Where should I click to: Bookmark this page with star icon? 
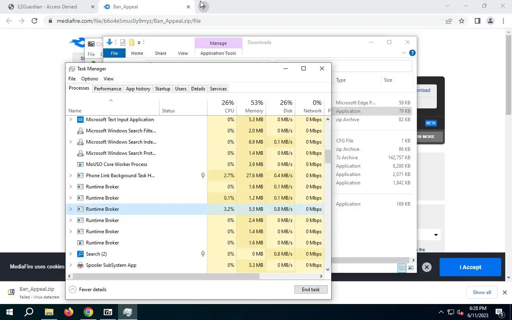[462, 21]
